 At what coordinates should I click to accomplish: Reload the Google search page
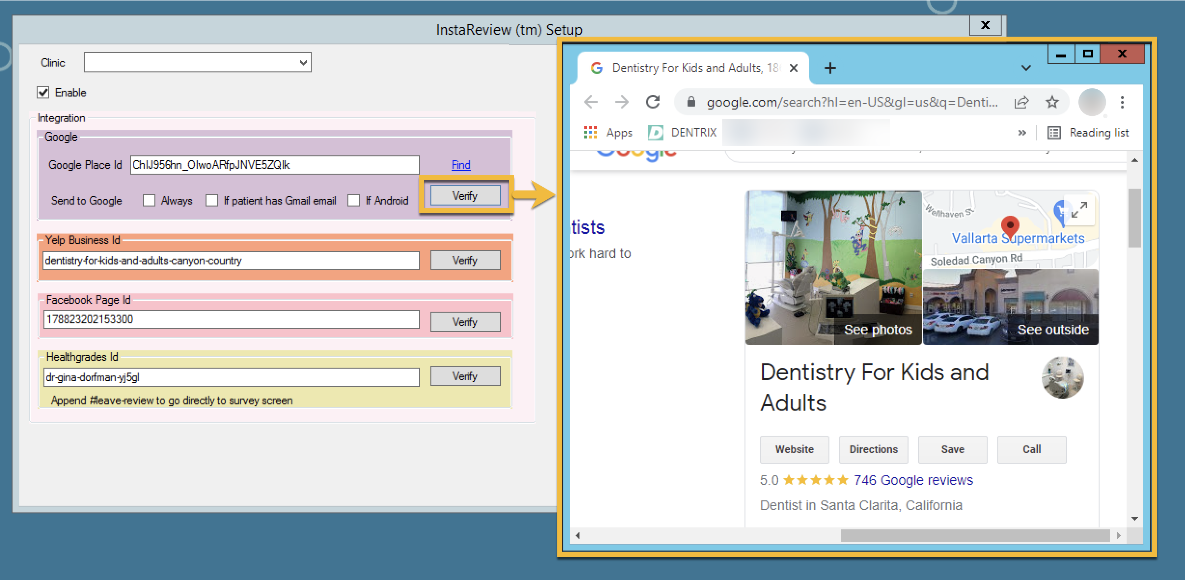tap(653, 102)
